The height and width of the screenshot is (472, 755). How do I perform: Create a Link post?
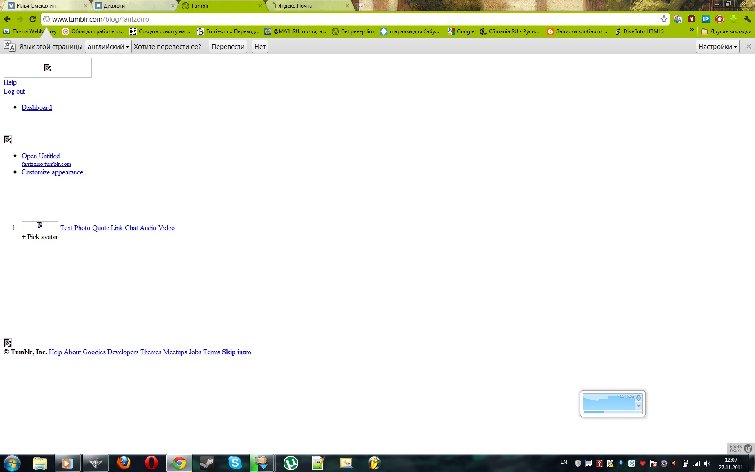click(x=117, y=228)
